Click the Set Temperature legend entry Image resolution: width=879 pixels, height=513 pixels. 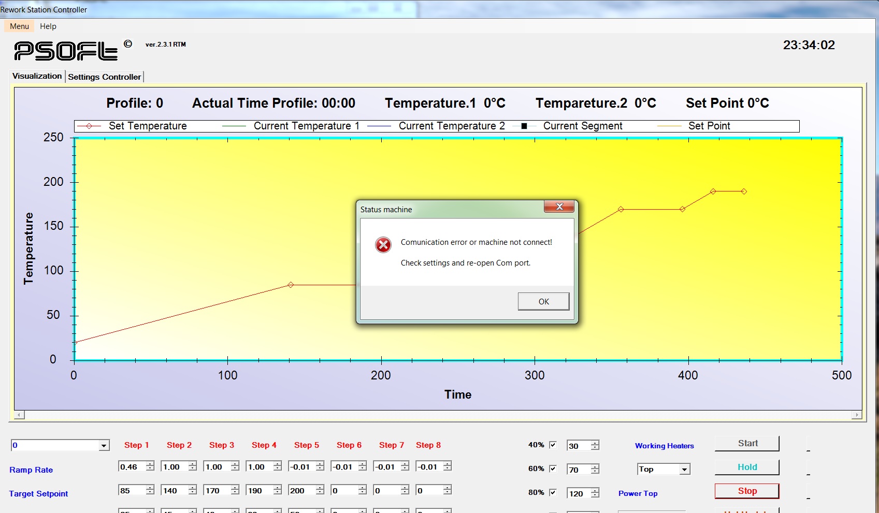pyautogui.click(x=132, y=126)
